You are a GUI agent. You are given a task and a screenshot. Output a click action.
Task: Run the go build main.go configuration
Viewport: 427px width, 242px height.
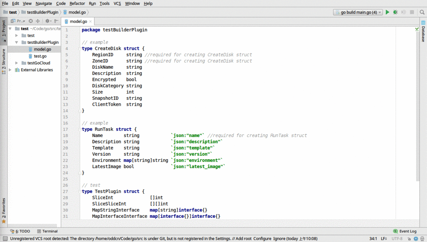click(x=388, y=12)
